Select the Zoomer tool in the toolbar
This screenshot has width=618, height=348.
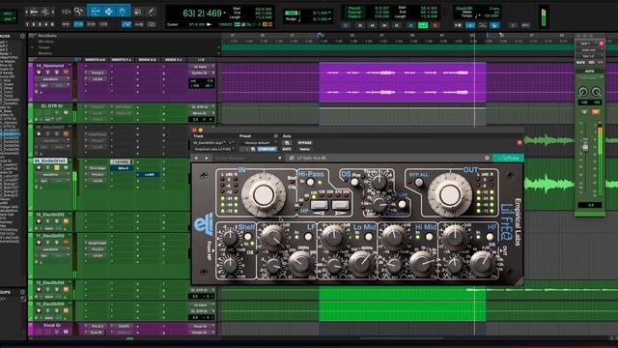pos(79,12)
